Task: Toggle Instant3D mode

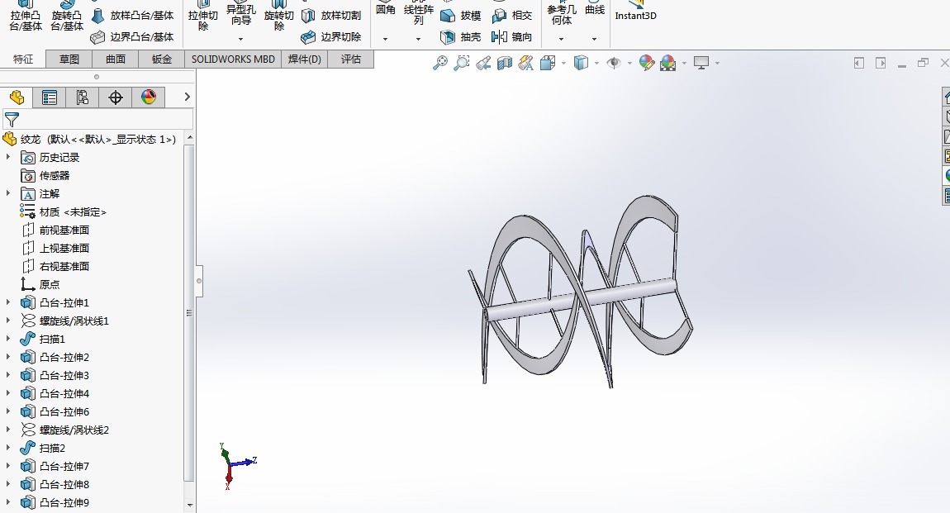Action: pos(635,11)
